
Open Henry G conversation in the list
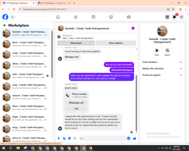tap(25, 139)
